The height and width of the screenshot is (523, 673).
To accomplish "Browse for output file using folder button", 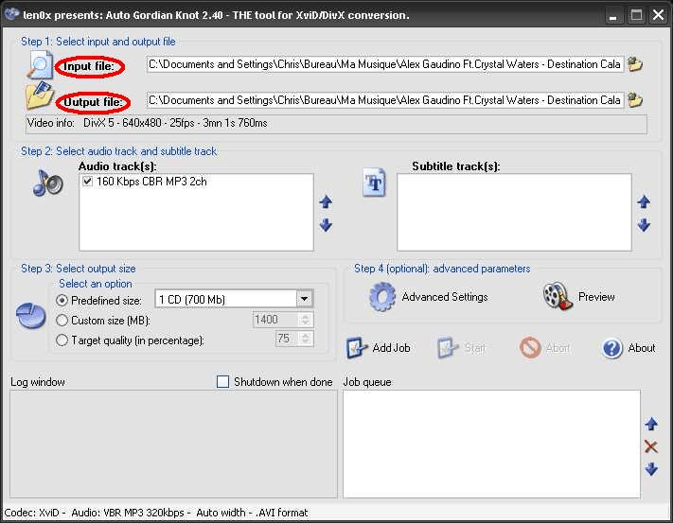I will tap(635, 100).
